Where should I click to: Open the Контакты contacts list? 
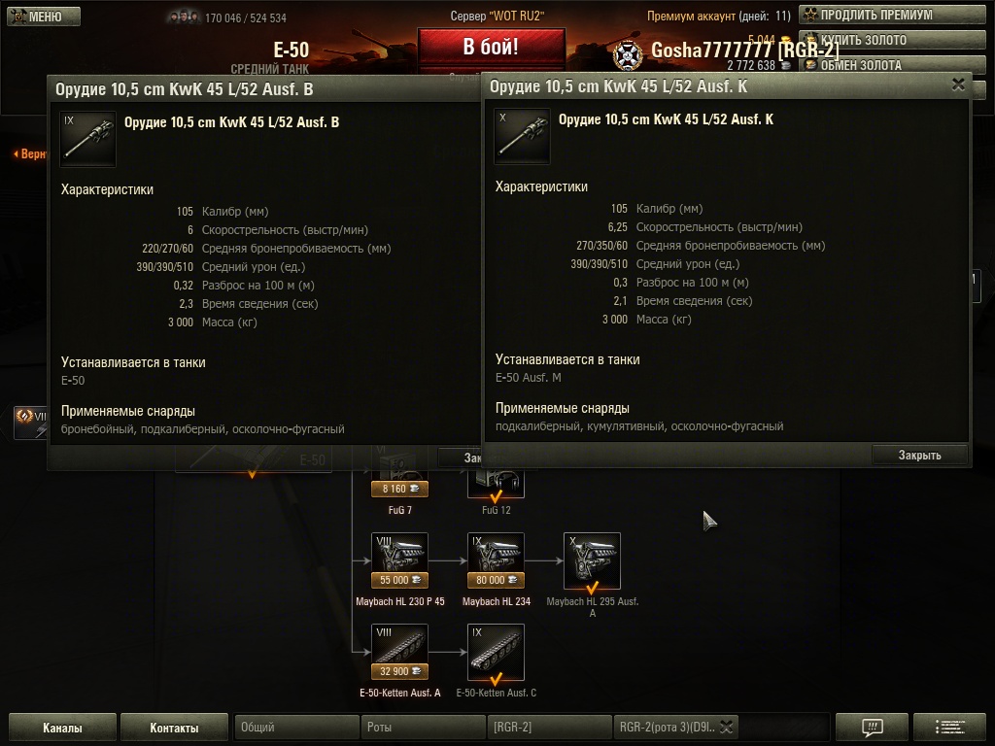coord(174,728)
